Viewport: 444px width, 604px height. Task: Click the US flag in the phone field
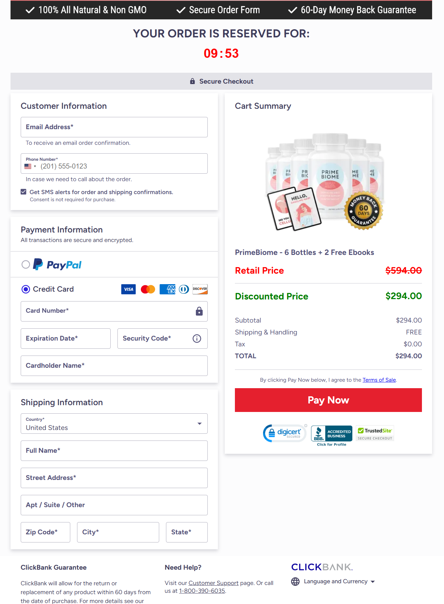pyautogui.click(x=29, y=166)
